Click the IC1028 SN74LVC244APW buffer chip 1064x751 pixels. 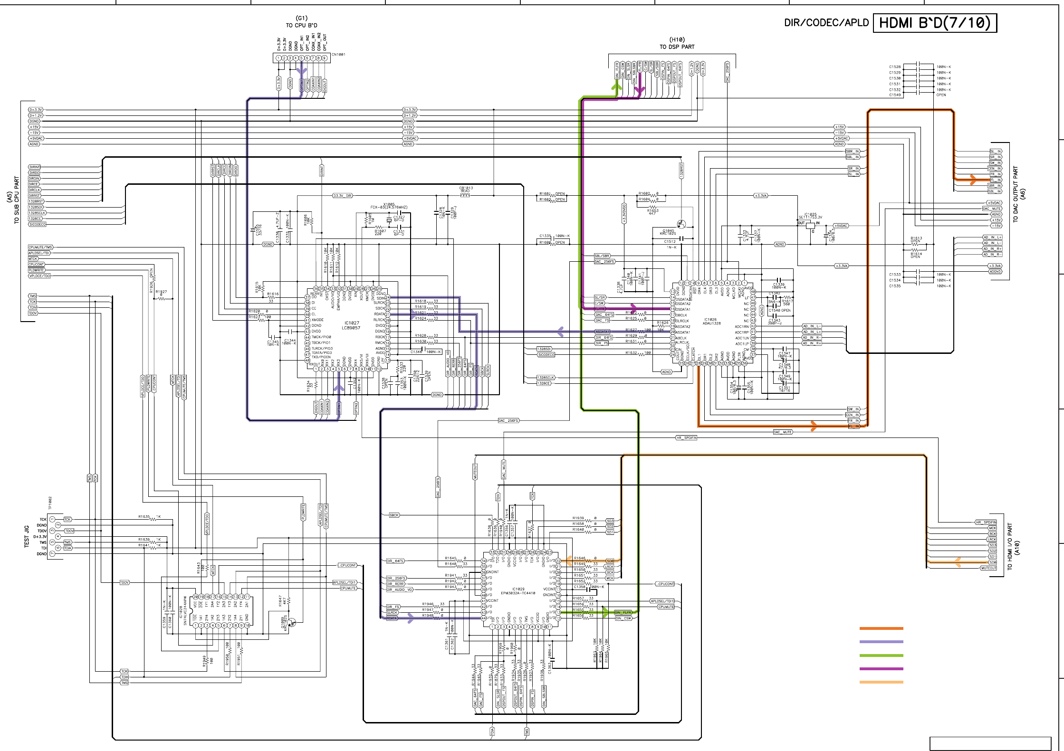pos(221,610)
